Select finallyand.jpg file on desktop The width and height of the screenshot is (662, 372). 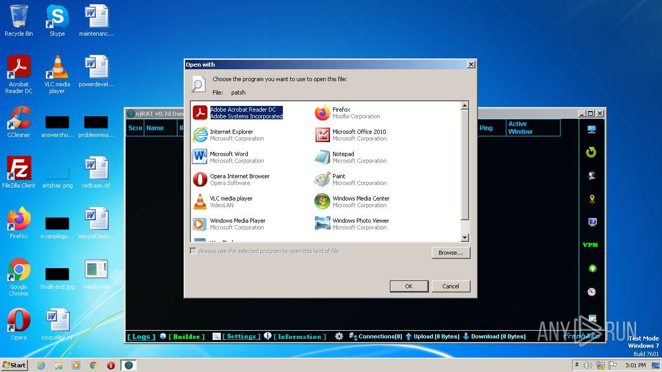coord(57,279)
